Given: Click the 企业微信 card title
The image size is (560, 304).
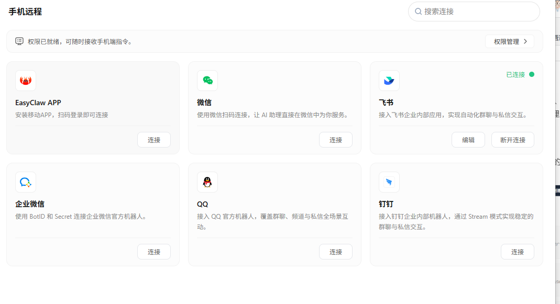Looking at the screenshot, I should click(x=30, y=204).
